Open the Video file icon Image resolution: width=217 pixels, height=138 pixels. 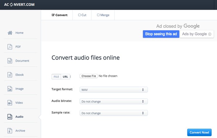coord(10,103)
